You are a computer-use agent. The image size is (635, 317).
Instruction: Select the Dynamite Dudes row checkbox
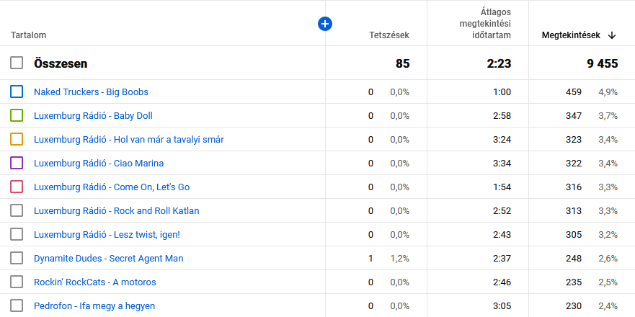pos(17,258)
